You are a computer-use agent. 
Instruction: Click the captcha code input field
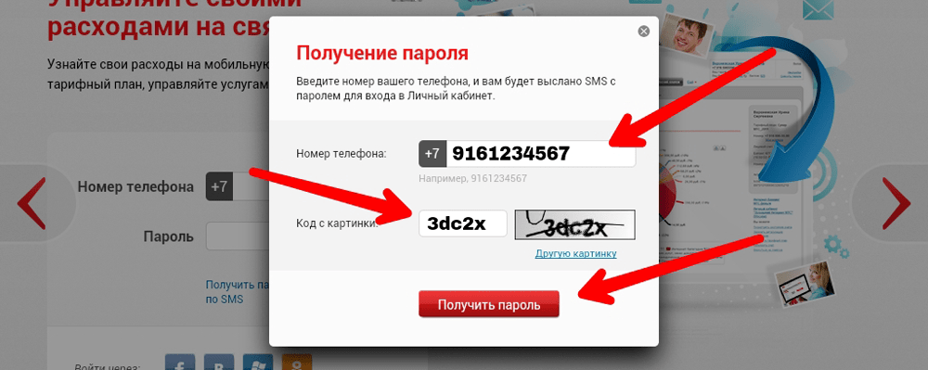pyautogui.click(x=463, y=223)
